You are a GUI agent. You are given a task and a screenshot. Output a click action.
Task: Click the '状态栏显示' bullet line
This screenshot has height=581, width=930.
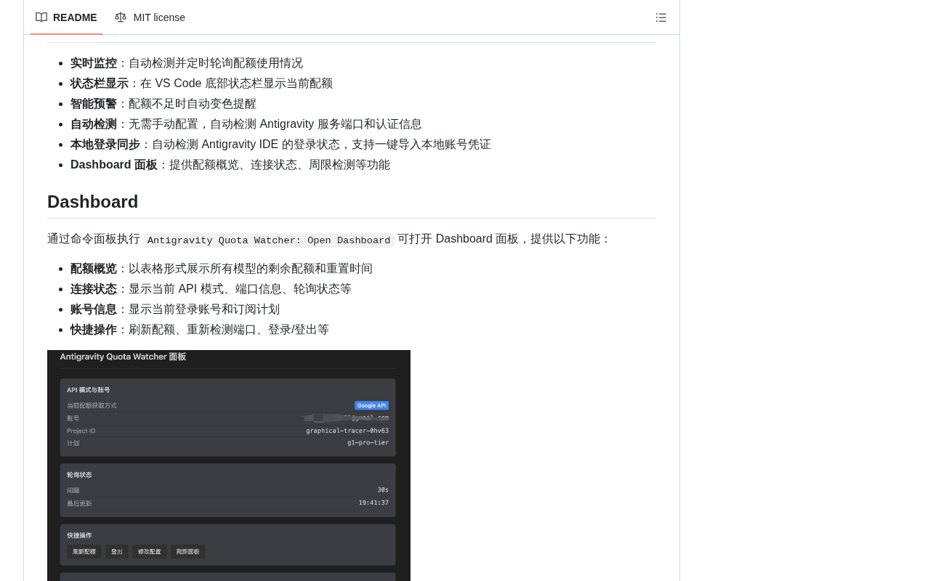pyautogui.click(x=201, y=84)
